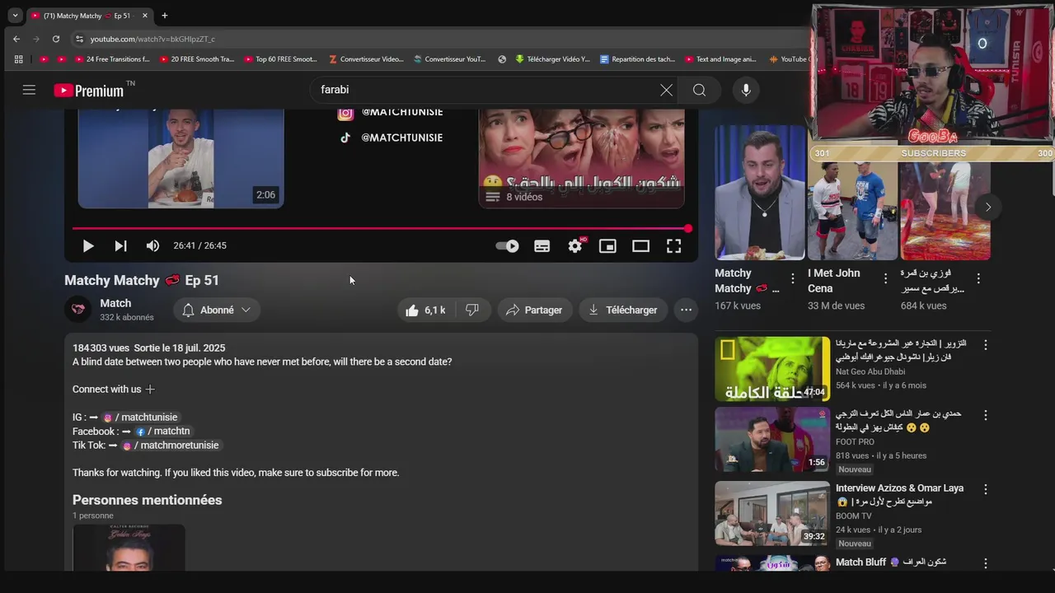
Task: Open the player settings gear
Action: [x=575, y=245]
